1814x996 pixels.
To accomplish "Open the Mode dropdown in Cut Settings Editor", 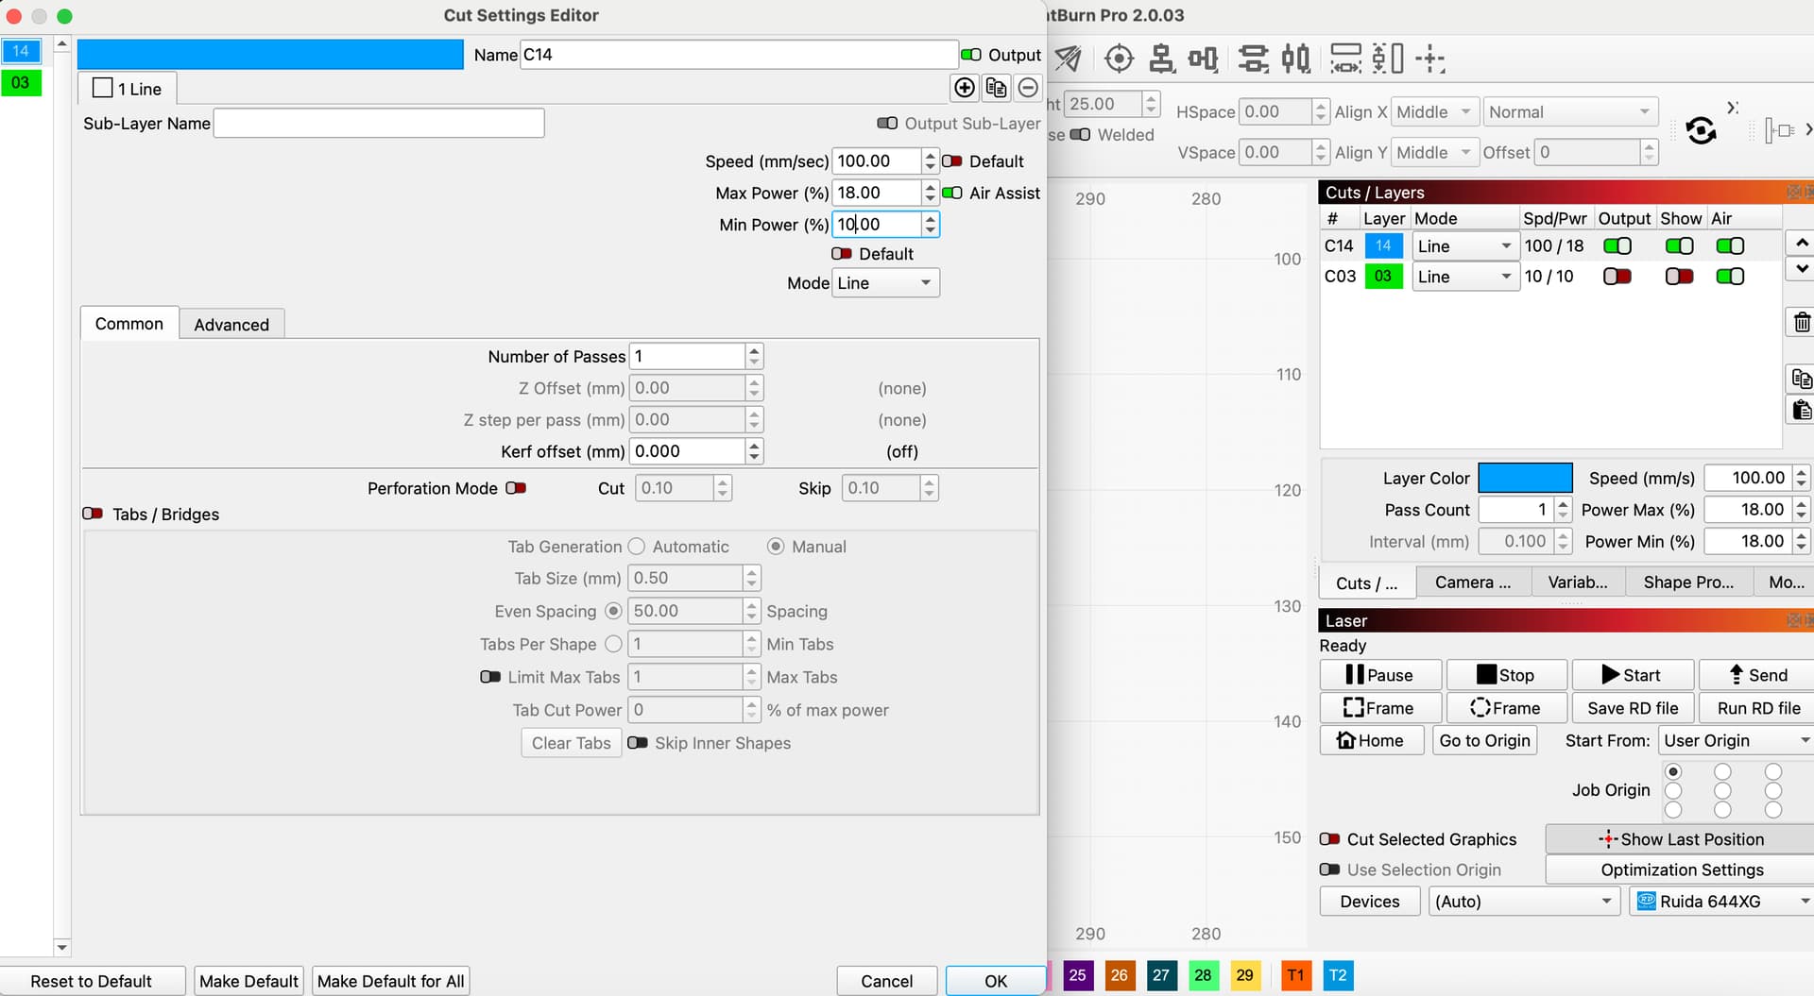I will tap(885, 283).
